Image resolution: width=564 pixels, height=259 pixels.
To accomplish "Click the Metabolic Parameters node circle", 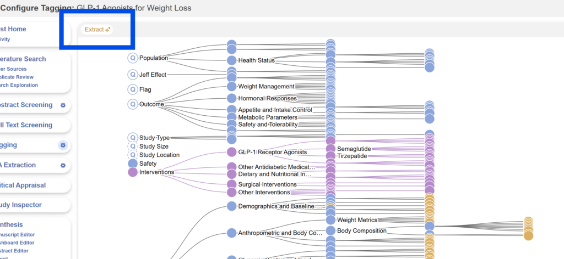I will click(x=232, y=117).
